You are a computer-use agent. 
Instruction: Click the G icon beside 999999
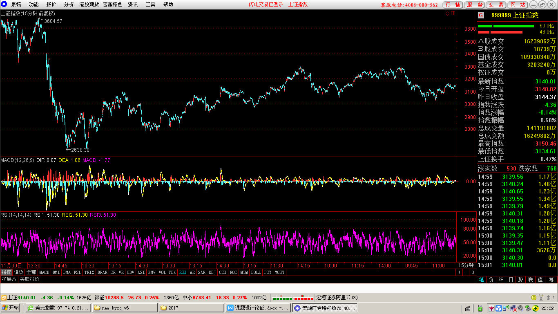[x=481, y=15]
